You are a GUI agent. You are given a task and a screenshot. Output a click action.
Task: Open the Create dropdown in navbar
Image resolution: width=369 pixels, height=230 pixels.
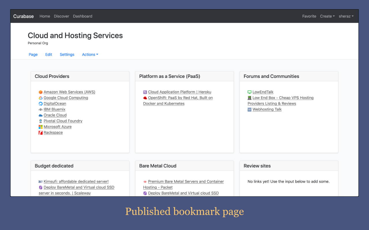coord(327,16)
